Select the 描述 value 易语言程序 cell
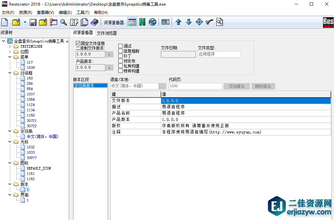This screenshot has height=220, width=334. 246,107
